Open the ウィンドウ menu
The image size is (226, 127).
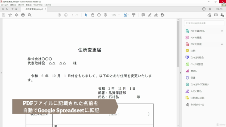point(38,5)
